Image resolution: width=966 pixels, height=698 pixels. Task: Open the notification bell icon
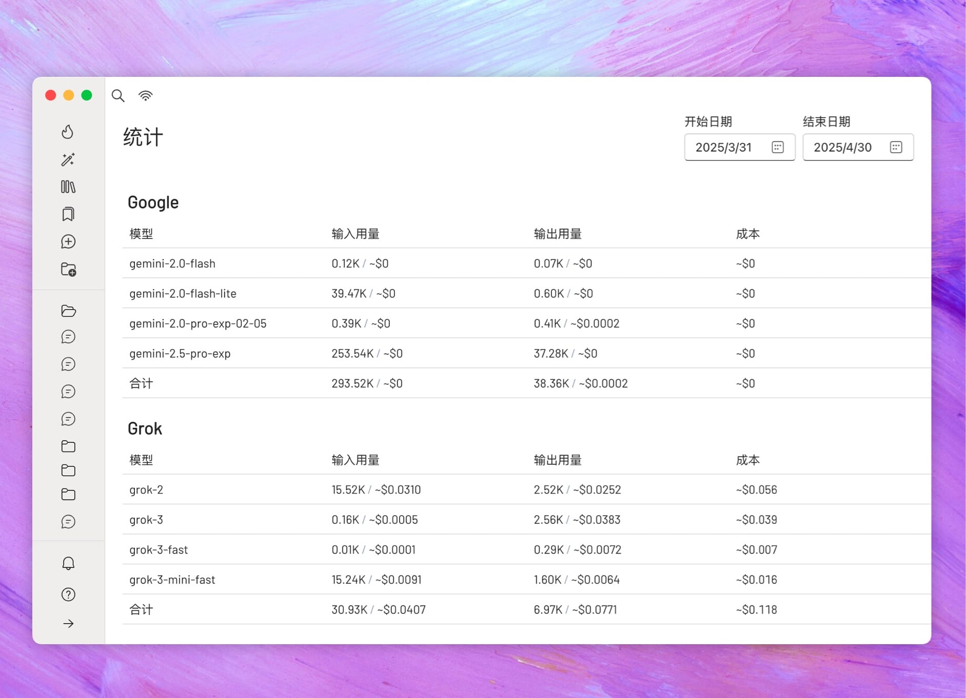click(x=68, y=563)
